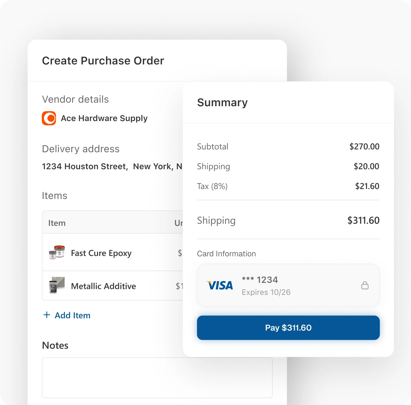This screenshot has height=405, width=411.
Task: Select the saved card ending in 1234
Action: [x=288, y=285]
